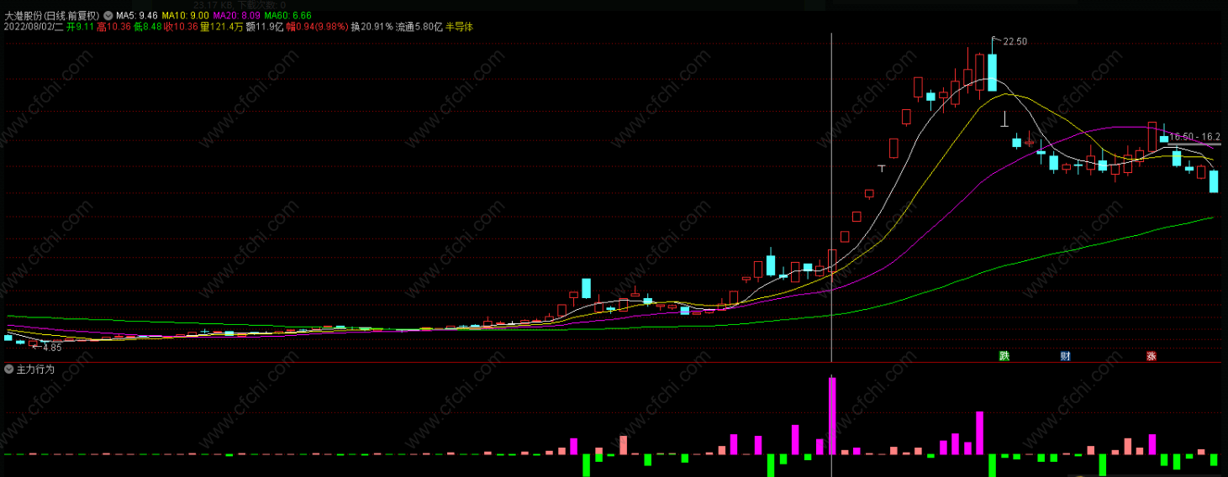The image size is (1228, 477).
Task: Select the MA5: 9.46 indicator label
Action: tap(136, 16)
